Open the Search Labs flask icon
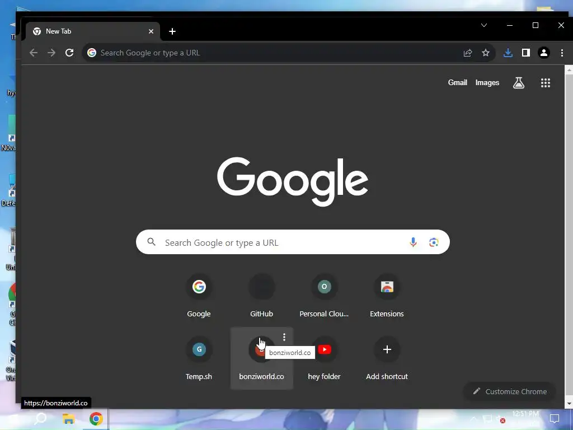The image size is (573, 430). (x=519, y=83)
